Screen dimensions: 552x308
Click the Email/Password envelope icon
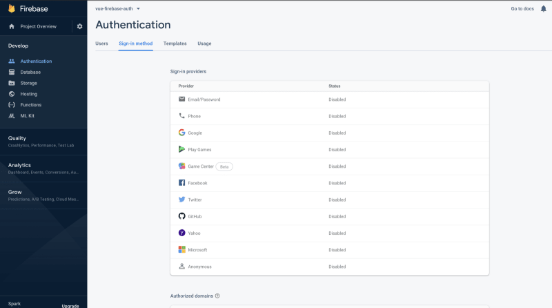[x=181, y=99]
